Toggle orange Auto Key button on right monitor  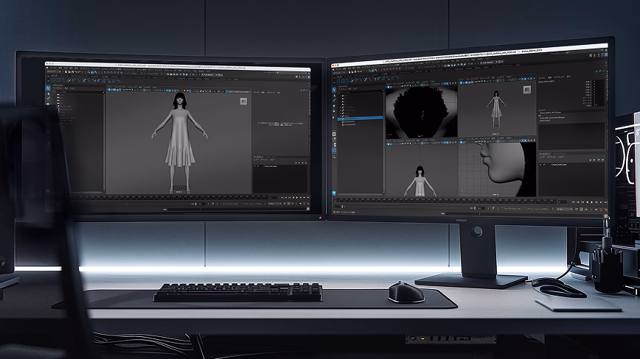[x=601, y=210]
